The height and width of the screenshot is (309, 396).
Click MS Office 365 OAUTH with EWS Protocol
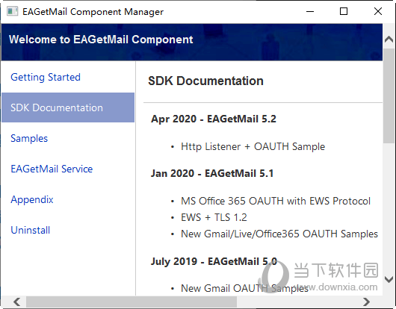coord(276,201)
